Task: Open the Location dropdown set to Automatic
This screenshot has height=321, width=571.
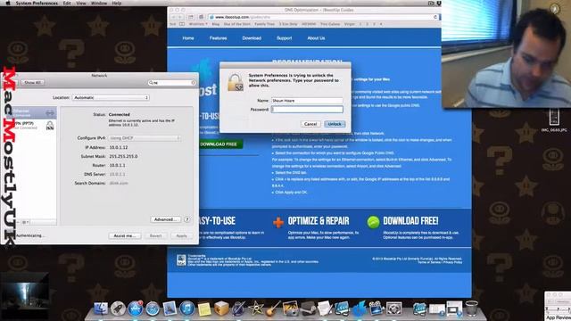Action: (x=111, y=97)
